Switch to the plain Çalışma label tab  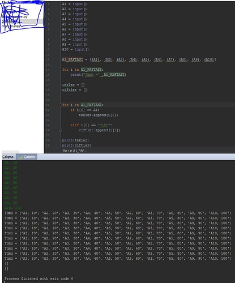[8, 157]
